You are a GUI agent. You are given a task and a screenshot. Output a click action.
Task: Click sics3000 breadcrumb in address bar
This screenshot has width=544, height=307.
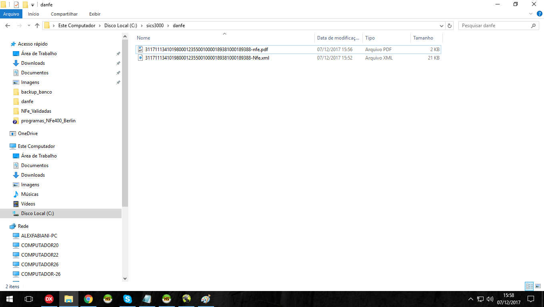155,26
